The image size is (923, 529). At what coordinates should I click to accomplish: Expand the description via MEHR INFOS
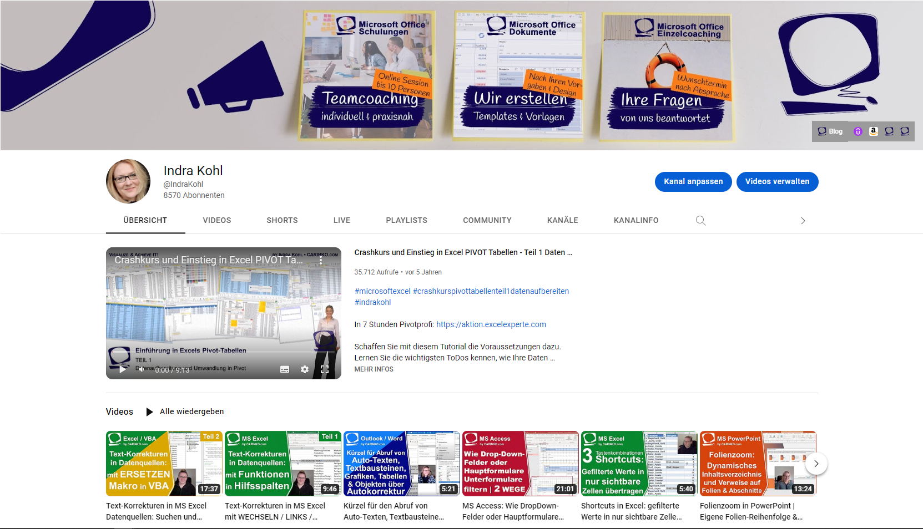373,369
